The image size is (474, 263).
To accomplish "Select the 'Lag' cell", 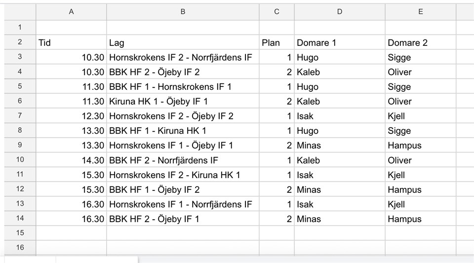I will coord(183,42).
